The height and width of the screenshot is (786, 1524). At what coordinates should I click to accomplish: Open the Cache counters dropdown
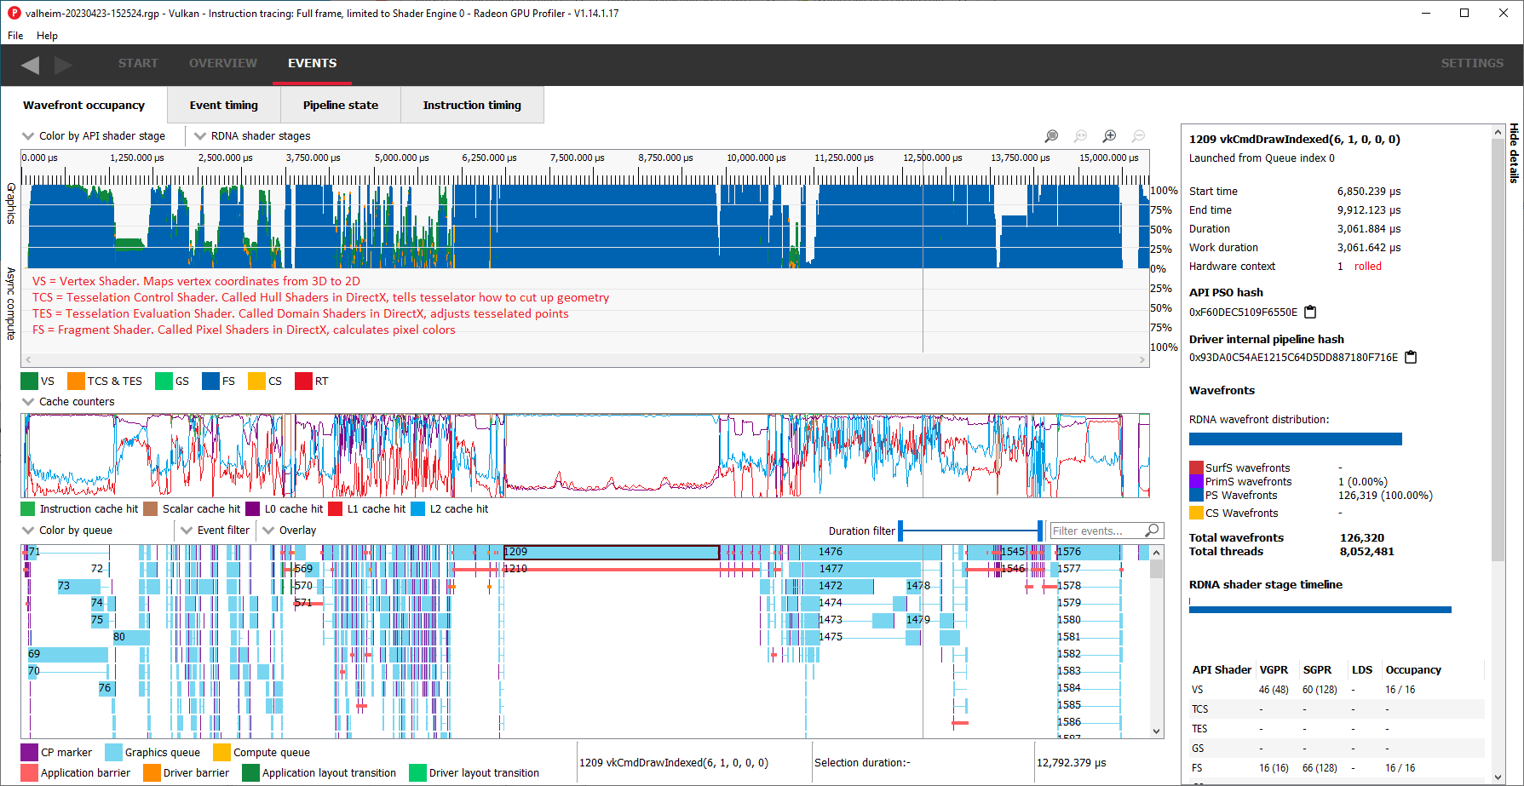68,401
